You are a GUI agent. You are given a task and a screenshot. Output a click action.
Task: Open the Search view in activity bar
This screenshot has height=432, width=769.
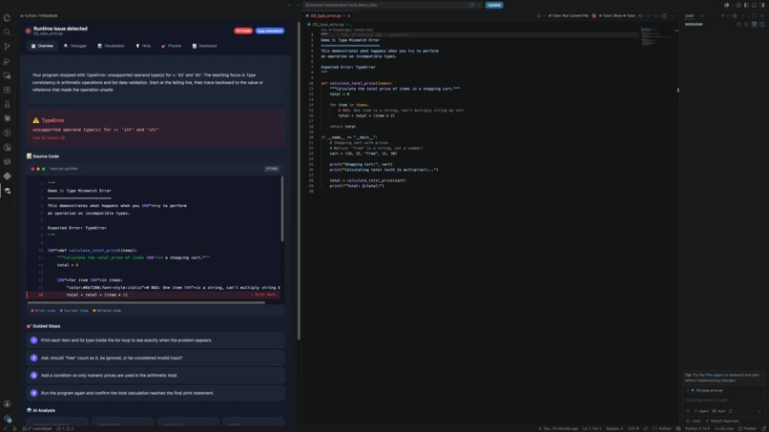[7, 32]
